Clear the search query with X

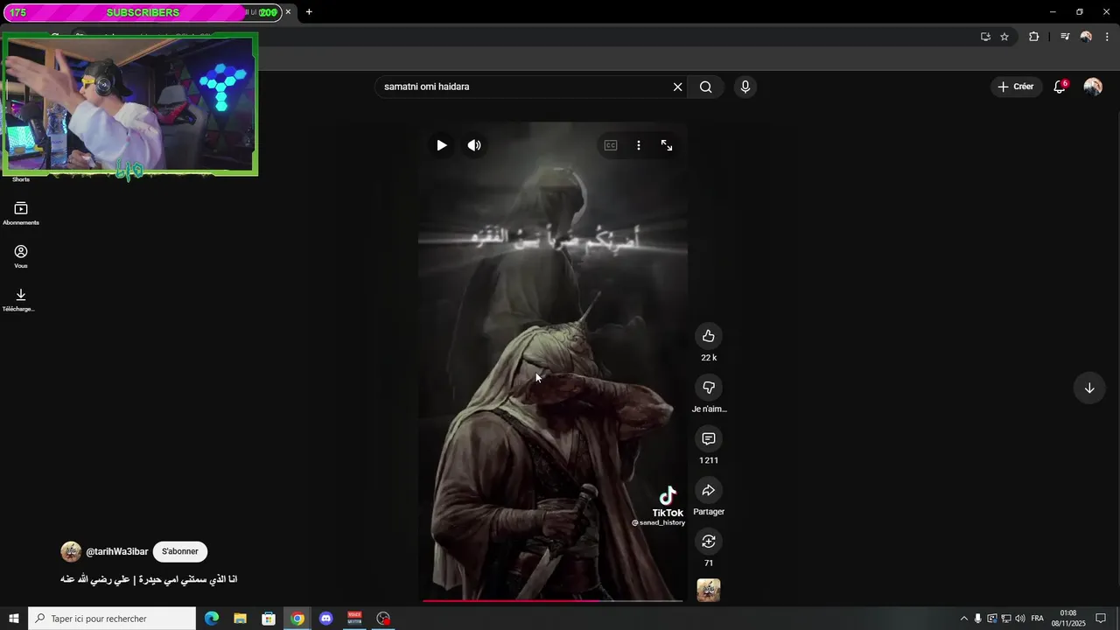[677, 87]
